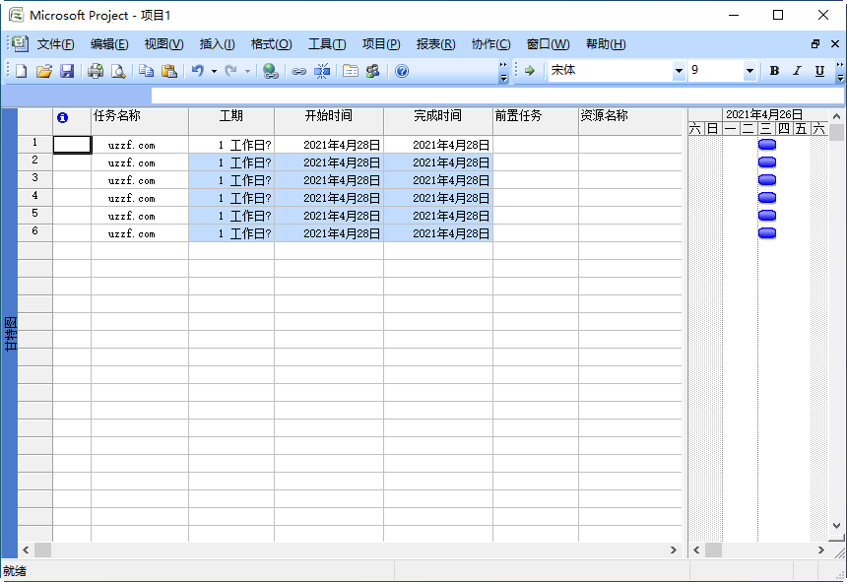Open Microsoft Project Help question-mark icon
Screen dimensions: 847x582
pos(402,71)
